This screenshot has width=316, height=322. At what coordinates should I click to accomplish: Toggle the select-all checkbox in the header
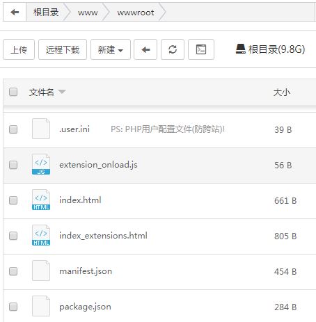(x=13, y=92)
